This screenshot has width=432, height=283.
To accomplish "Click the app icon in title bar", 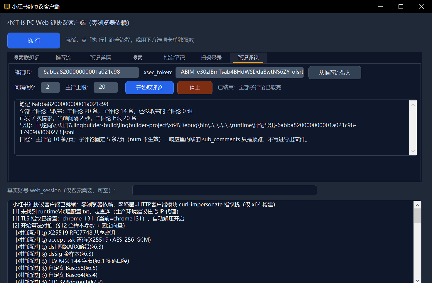I will point(7,6).
